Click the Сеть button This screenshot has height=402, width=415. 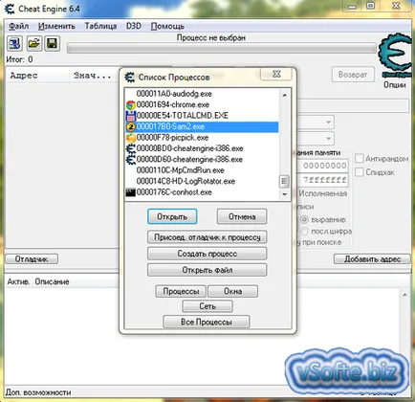207,306
